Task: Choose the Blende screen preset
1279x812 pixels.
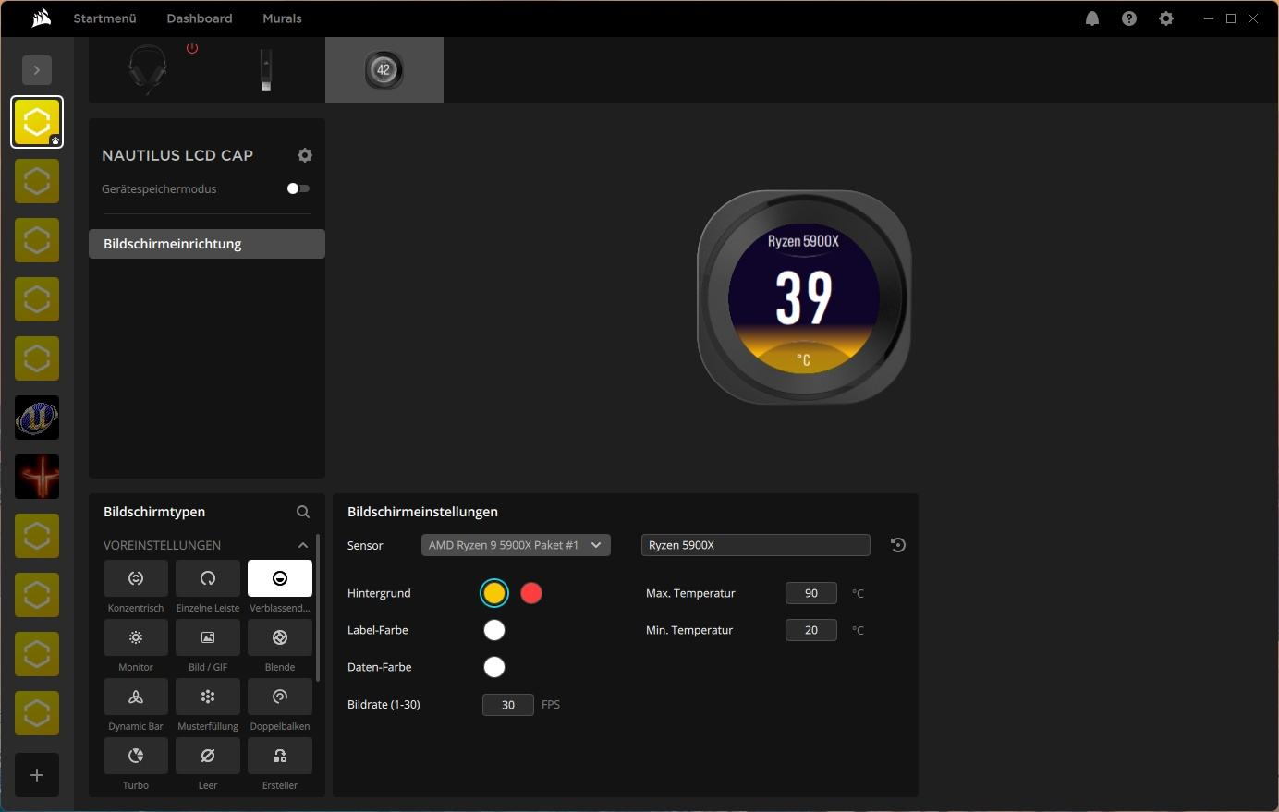Action: 280,637
